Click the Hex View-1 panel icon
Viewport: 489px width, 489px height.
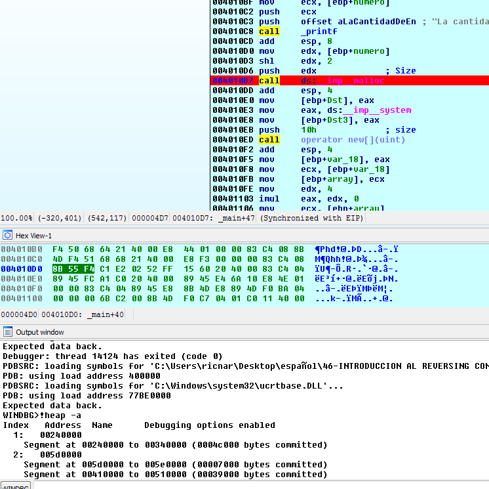tap(7, 235)
